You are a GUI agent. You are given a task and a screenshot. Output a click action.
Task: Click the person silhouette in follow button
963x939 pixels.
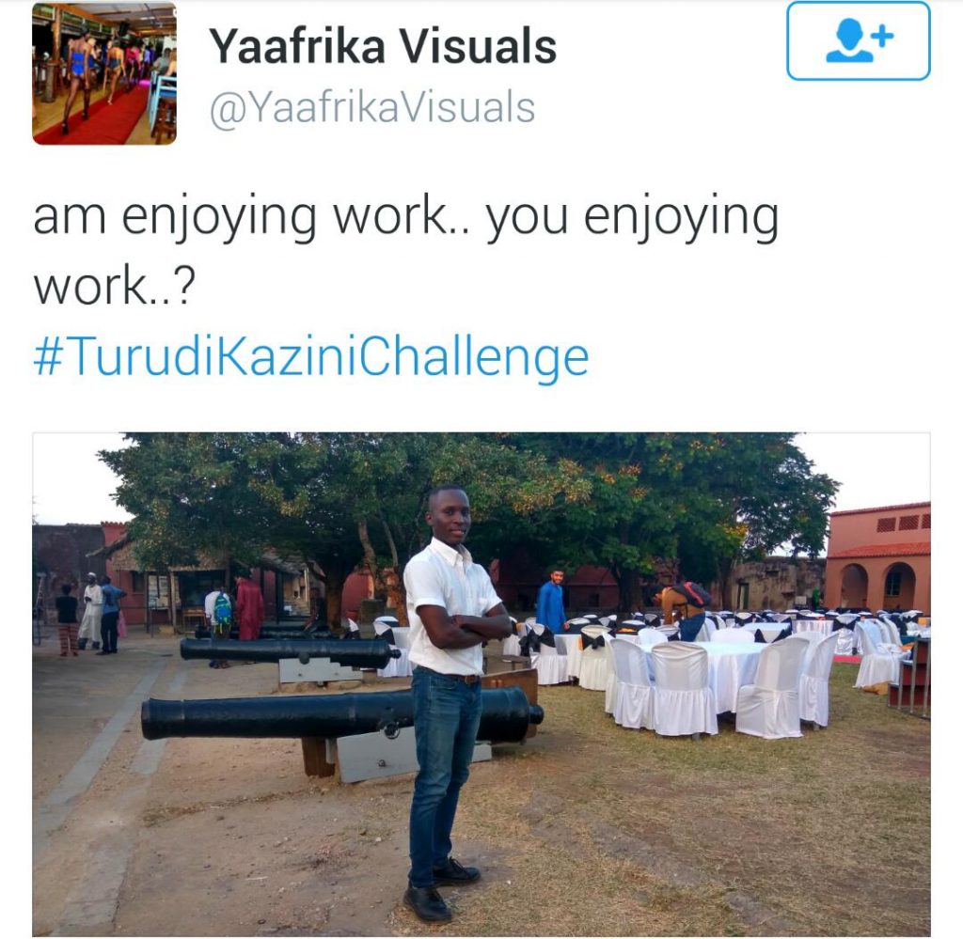[x=849, y=41]
